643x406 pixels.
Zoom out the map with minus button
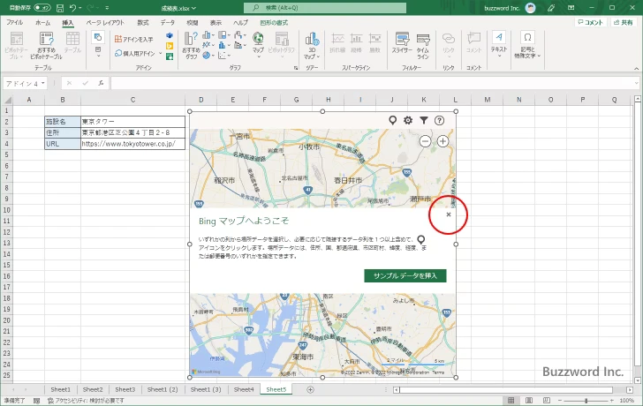(x=425, y=141)
